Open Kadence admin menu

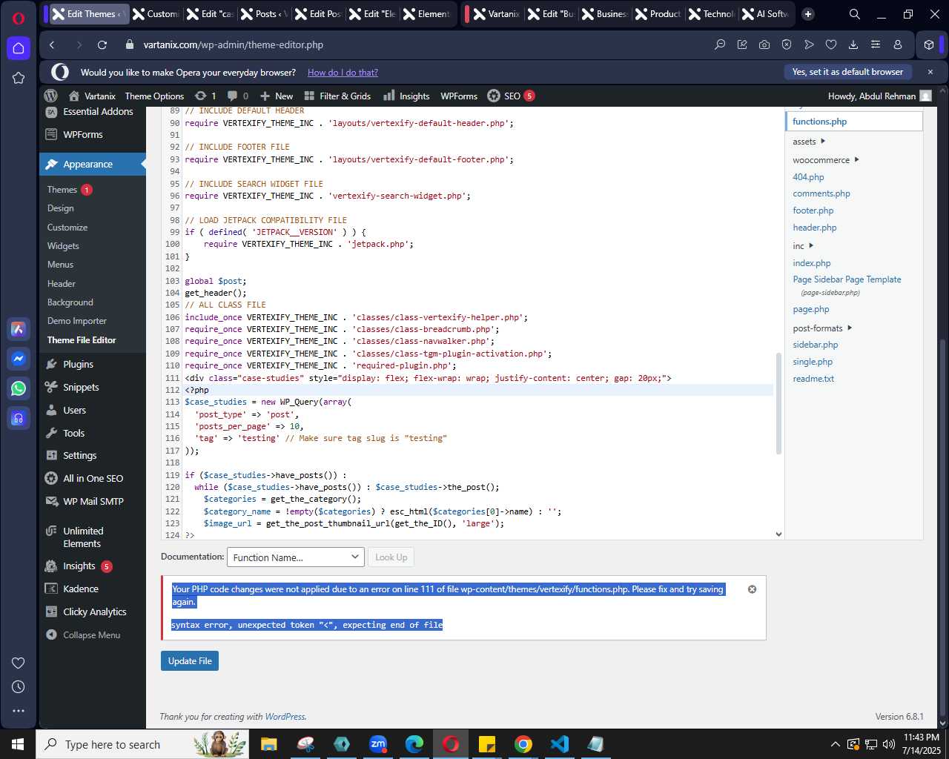pos(81,589)
